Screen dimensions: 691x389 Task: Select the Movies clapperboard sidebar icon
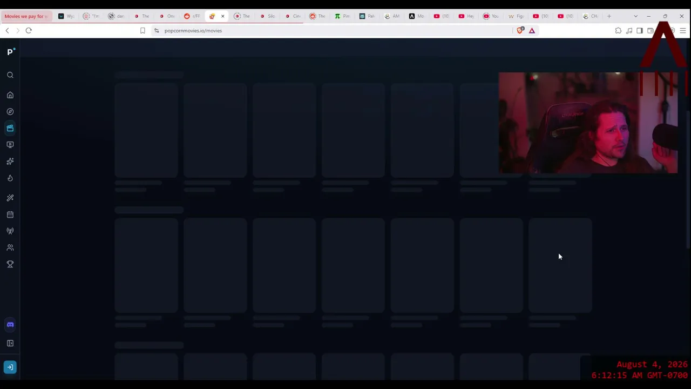(10, 128)
